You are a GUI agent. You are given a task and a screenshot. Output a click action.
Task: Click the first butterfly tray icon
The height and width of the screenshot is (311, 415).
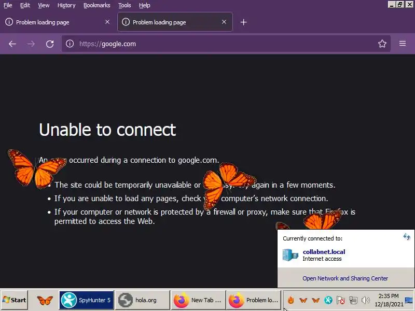[303, 300]
